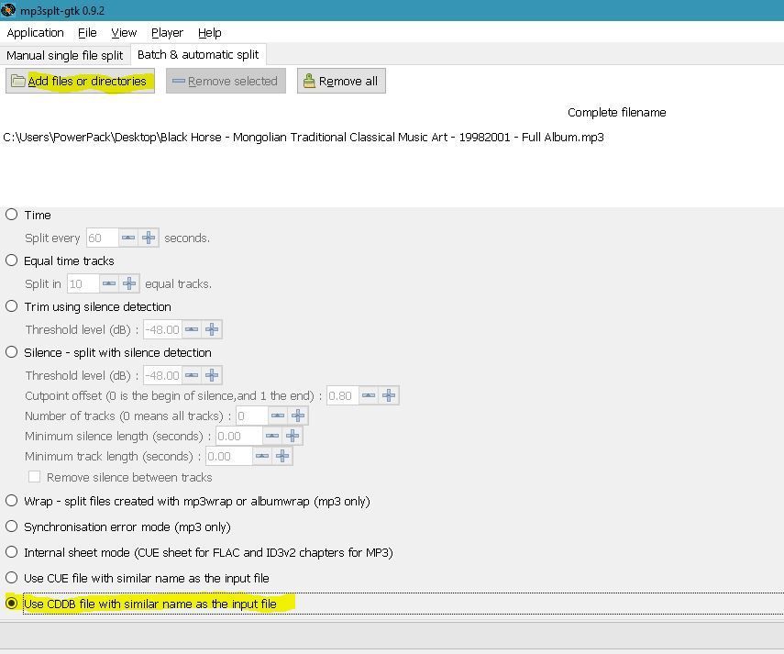
Task: Select Use CUE file with similar name
Action: pyautogui.click(x=12, y=578)
